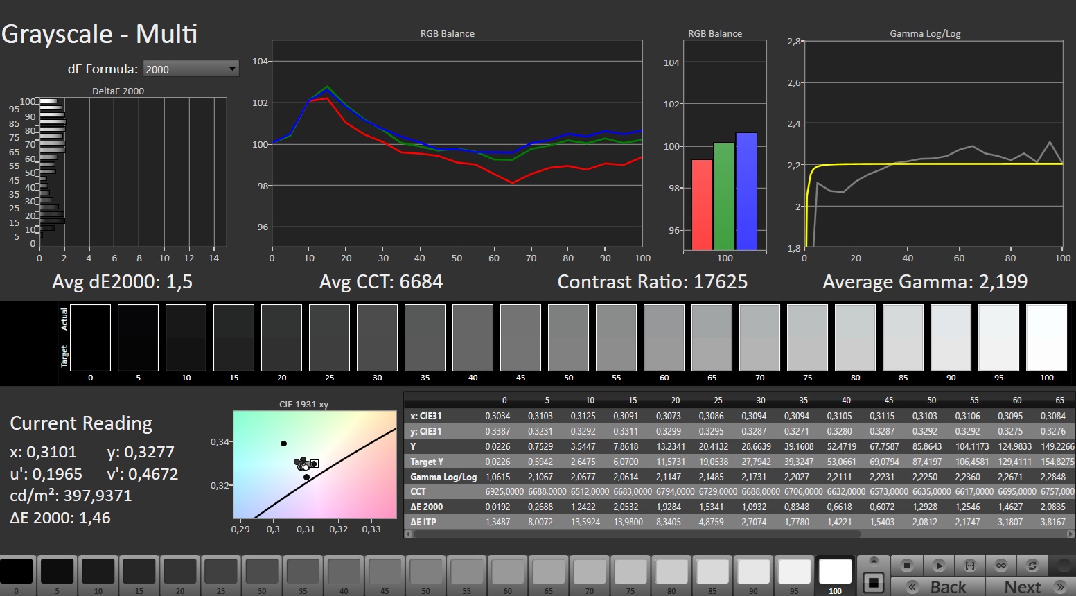Image resolution: width=1076 pixels, height=596 pixels.
Task: Select the 30 level swatch in the bottom strip
Action: point(262,571)
